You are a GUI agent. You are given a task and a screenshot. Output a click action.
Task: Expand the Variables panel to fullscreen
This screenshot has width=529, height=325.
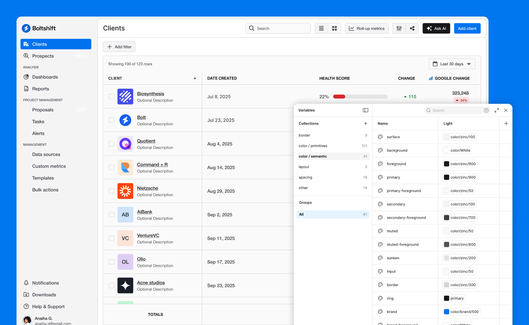(x=496, y=110)
